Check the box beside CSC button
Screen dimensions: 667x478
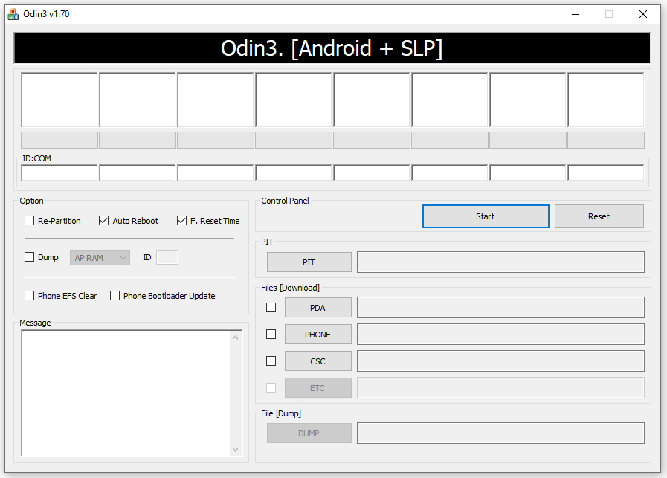(x=271, y=361)
